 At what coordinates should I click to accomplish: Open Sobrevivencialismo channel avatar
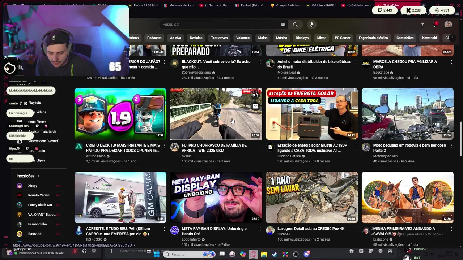coord(174,63)
